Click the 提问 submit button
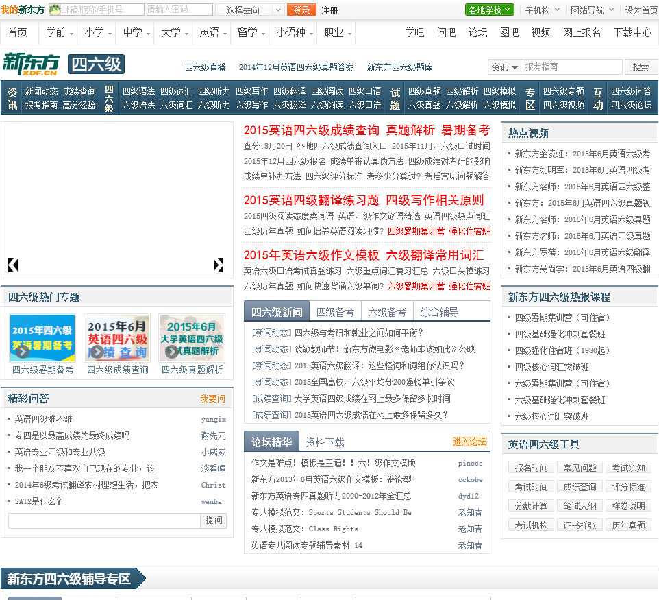The image size is (659, 600). (214, 520)
